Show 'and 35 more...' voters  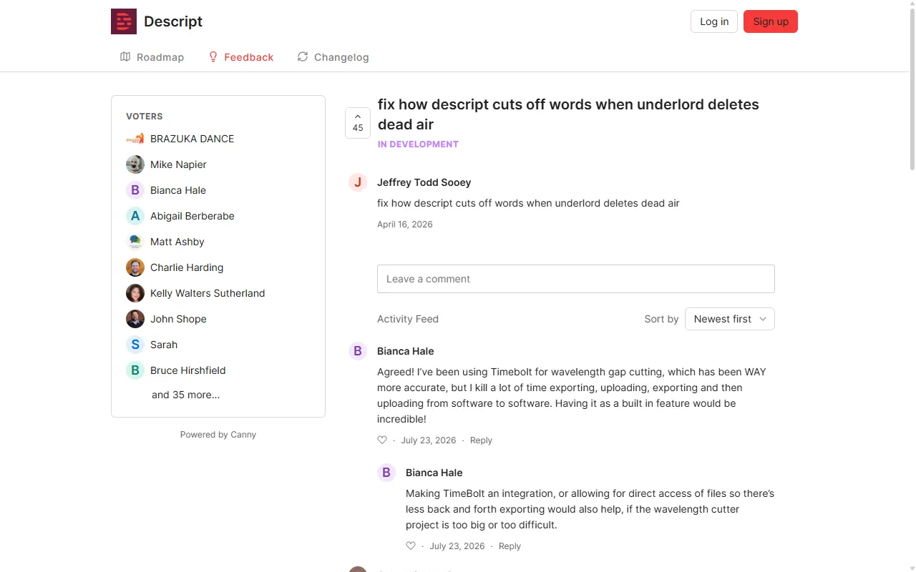(x=185, y=395)
